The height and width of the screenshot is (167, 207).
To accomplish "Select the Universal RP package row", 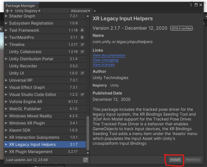I will pos(45,80).
